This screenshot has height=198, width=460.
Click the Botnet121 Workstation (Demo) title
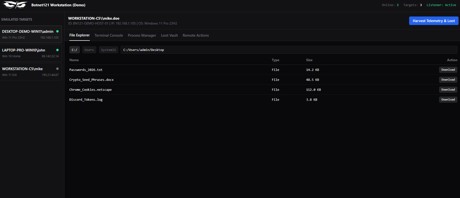tap(58, 5)
